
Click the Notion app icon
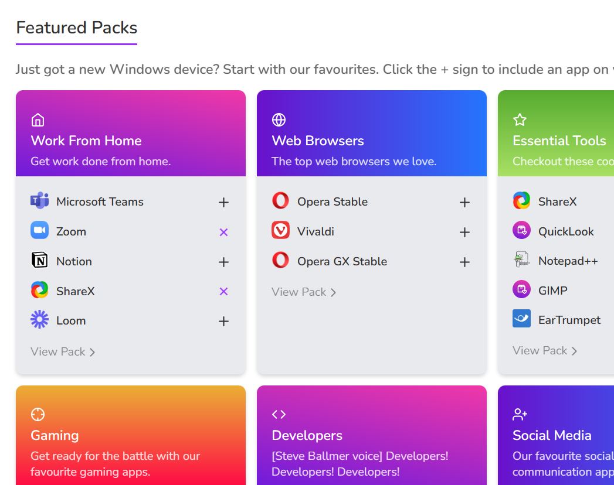[39, 261]
